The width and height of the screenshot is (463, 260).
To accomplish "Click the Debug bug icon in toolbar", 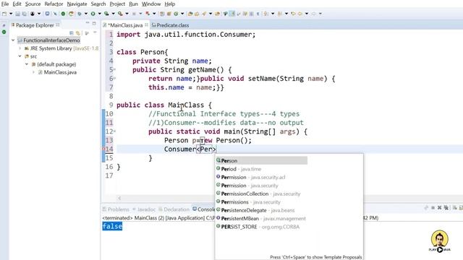I will pos(80,14).
